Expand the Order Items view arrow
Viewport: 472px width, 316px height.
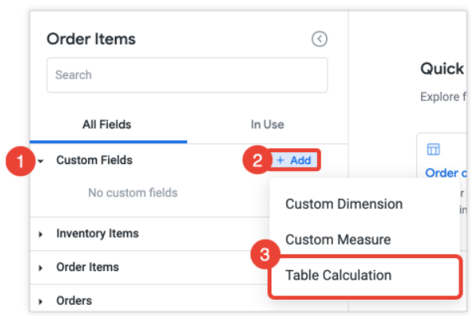tap(40, 268)
